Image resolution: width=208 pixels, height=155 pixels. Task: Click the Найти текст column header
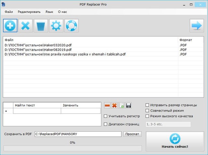37,105
